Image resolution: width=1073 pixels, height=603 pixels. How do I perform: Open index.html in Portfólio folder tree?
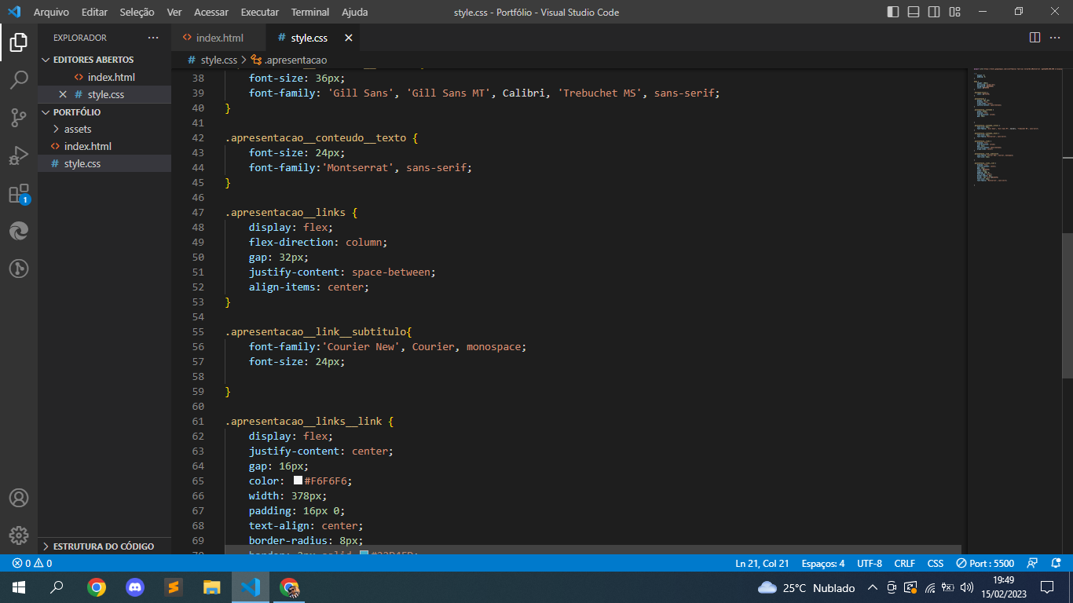104,146
